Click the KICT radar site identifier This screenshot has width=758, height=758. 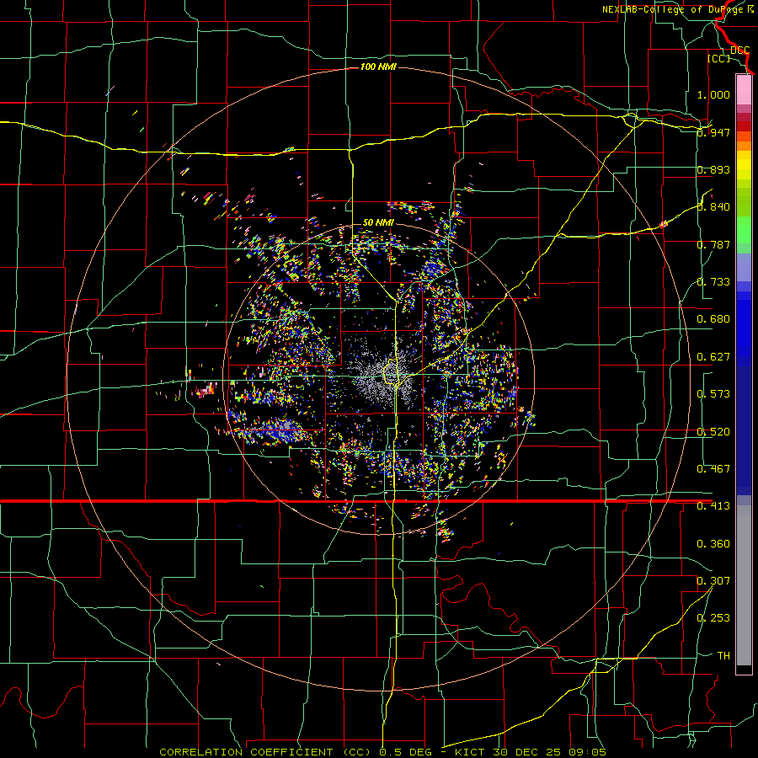pos(469,752)
